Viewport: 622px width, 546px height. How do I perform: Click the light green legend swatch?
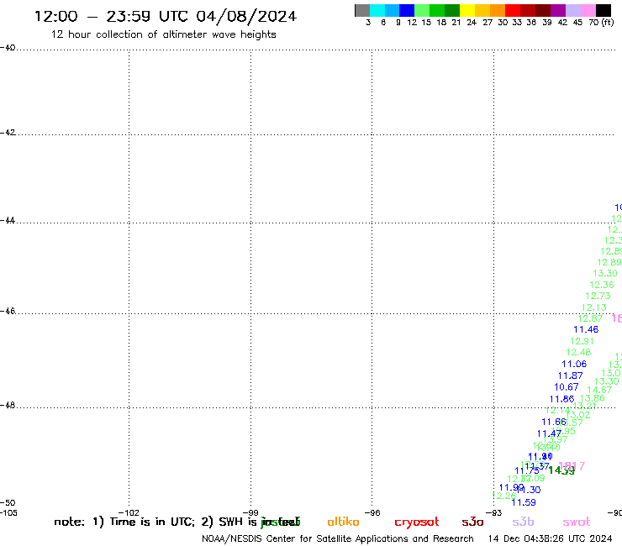point(422,10)
